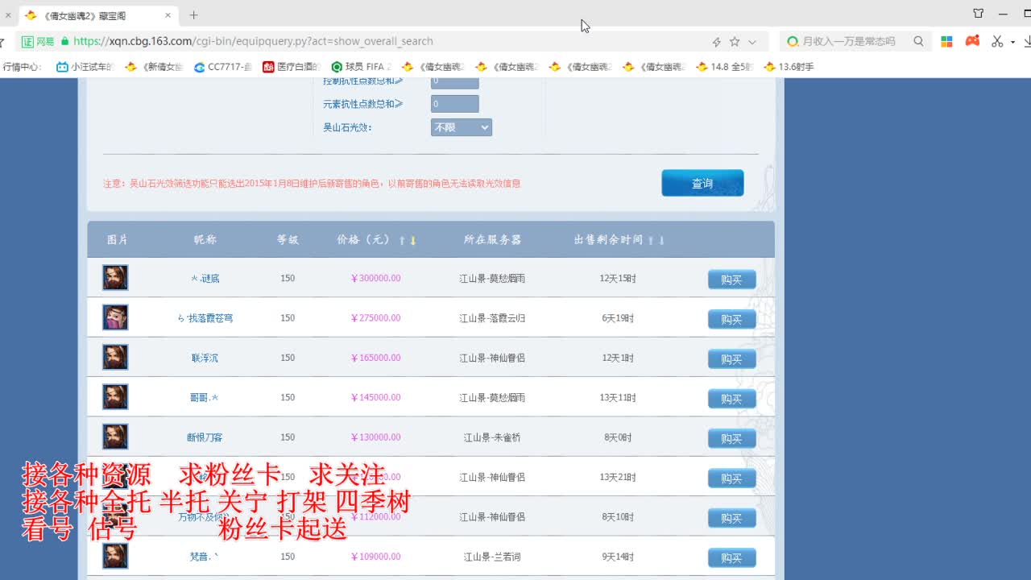Click the game controller icon in the browser toolbar
The image size is (1031, 580).
pyautogui.click(x=972, y=40)
